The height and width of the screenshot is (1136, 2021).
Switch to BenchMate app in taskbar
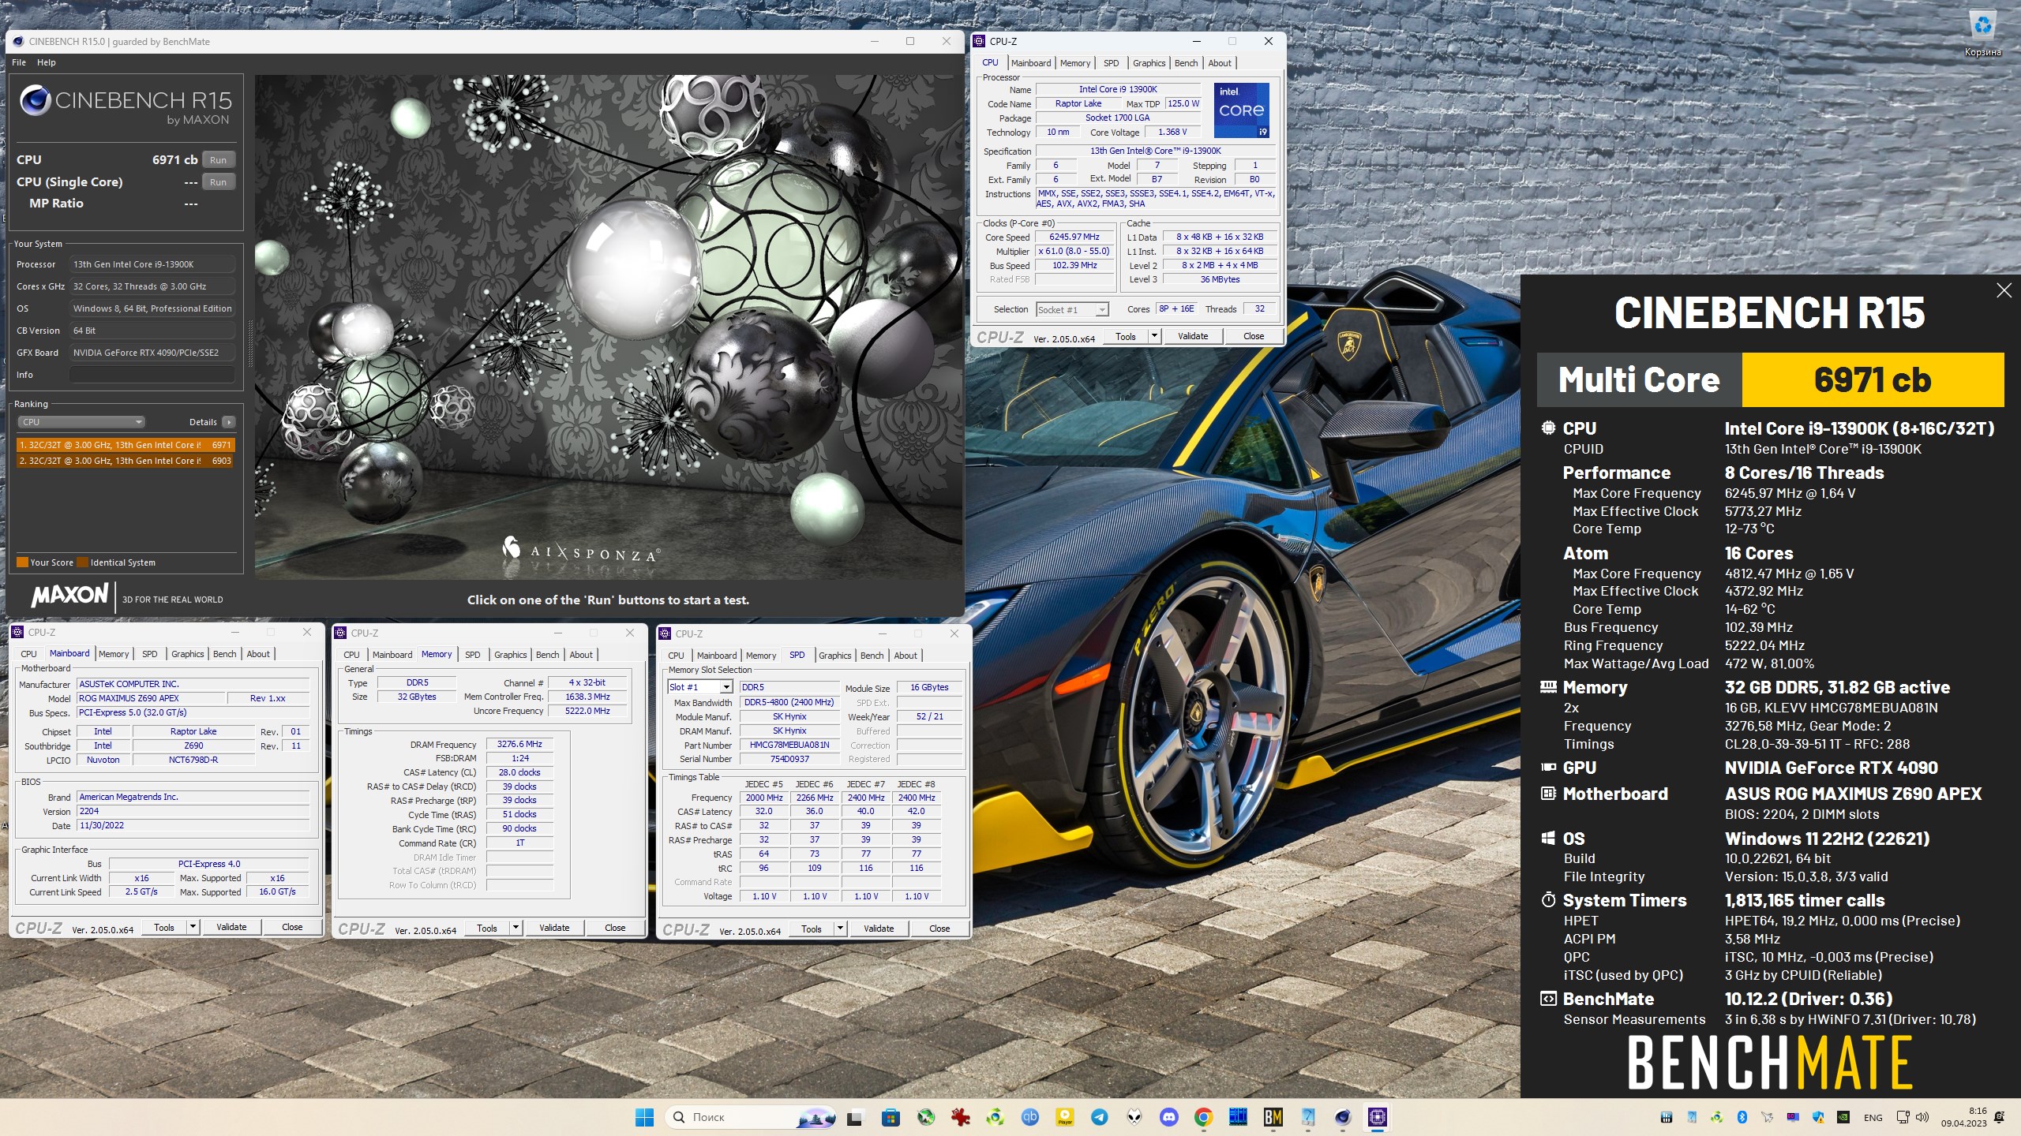click(x=1273, y=1117)
